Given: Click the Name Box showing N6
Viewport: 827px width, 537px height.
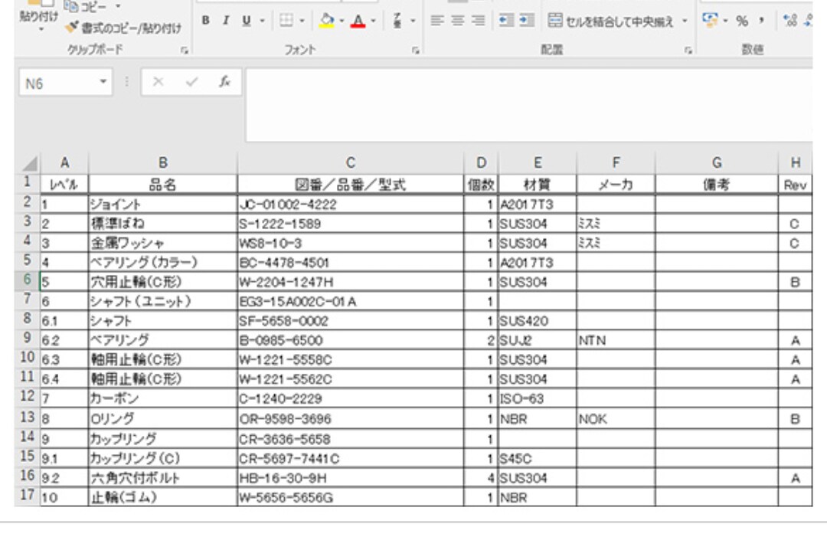Looking at the screenshot, I should click(58, 83).
